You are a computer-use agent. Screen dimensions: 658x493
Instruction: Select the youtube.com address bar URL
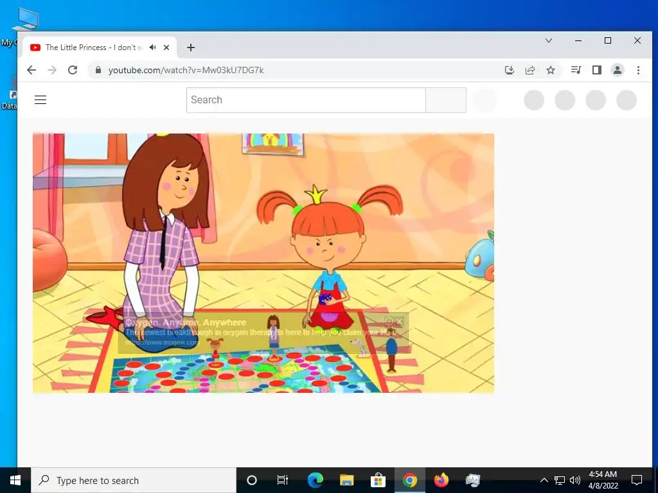coord(186,70)
